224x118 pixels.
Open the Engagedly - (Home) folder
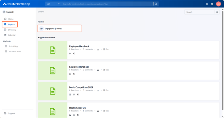60,29
